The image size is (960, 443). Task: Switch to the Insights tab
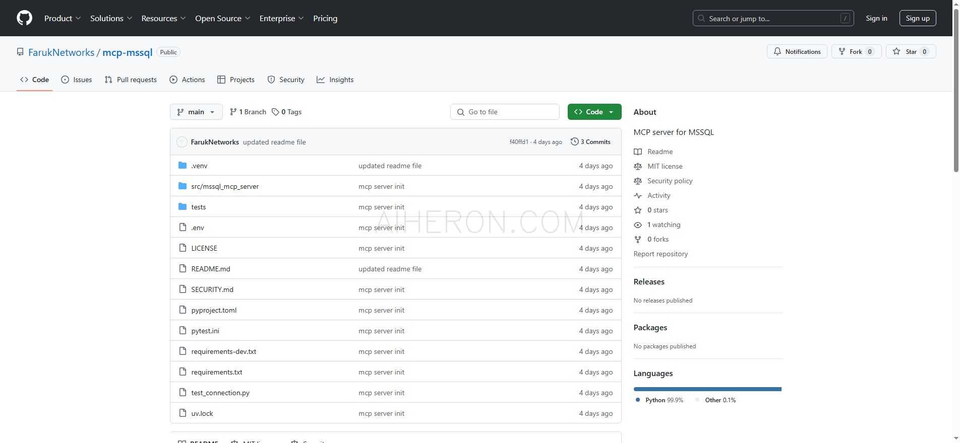[x=335, y=80]
